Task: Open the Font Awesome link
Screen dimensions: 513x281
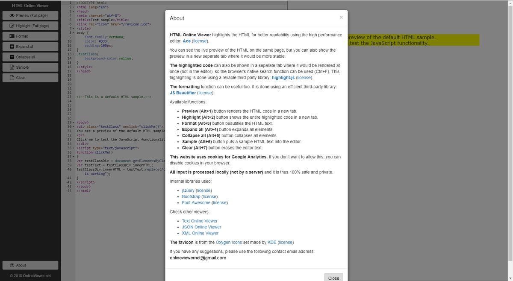Action: (196, 203)
